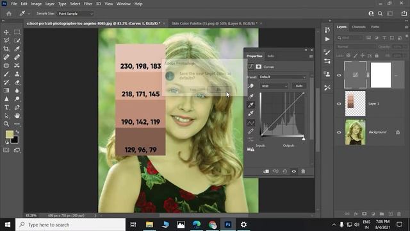Change screen mode icon at toolbox bottom
410x231 pixels.
[x=17, y=150]
